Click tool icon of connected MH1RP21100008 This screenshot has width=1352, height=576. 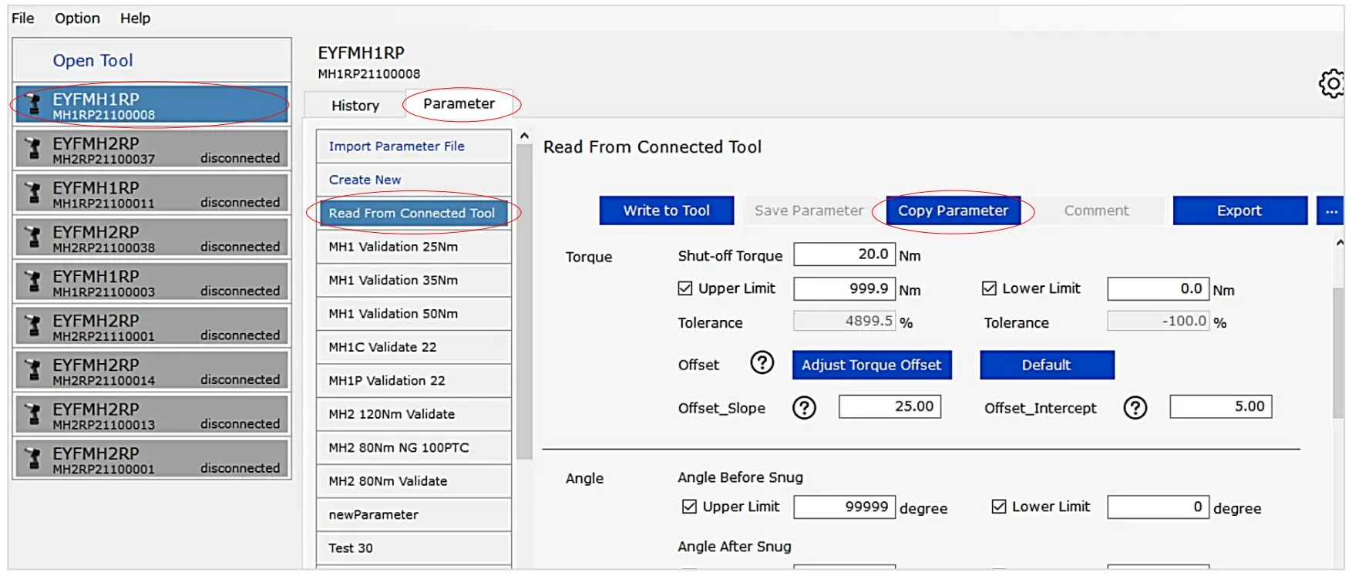[32, 104]
